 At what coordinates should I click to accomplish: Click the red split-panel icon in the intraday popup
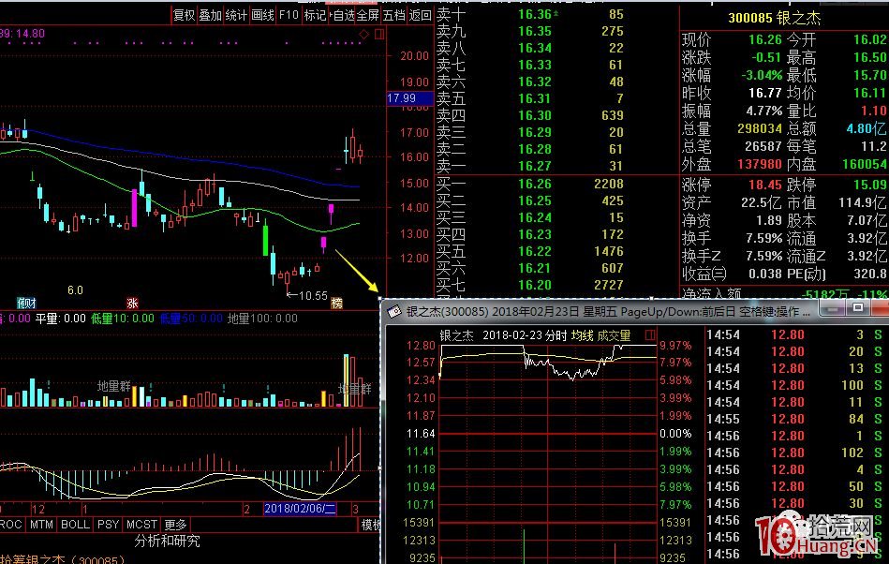650,335
